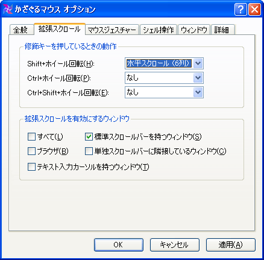Uncheck 標準スクロールバーを持つウィンドウ(S)
Viewport: 264px width, 260px height.
tap(89, 137)
